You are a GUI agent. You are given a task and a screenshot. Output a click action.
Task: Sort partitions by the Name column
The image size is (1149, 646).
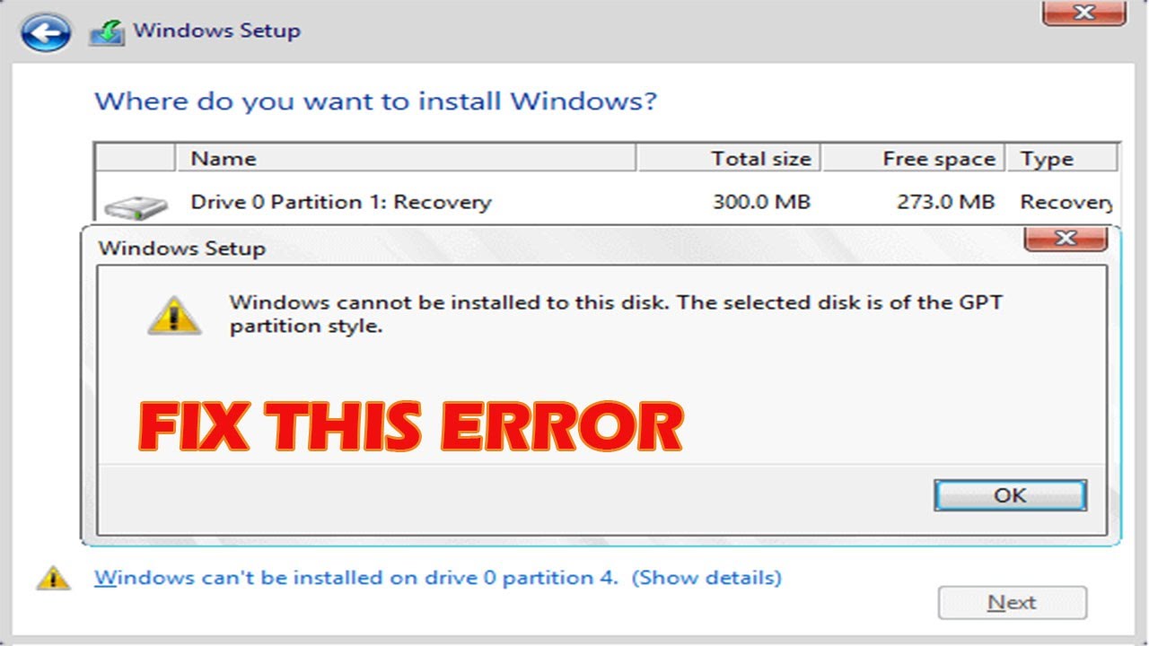tap(224, 159)
